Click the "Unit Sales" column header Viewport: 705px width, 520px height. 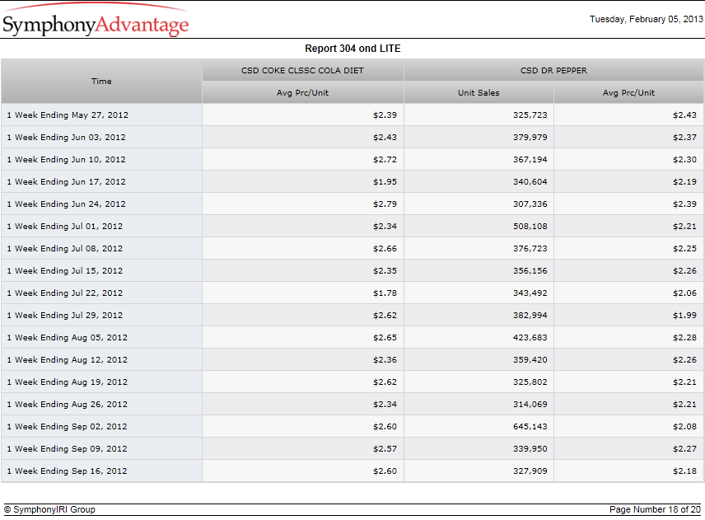pyautogui.click(x=479, y=92)
